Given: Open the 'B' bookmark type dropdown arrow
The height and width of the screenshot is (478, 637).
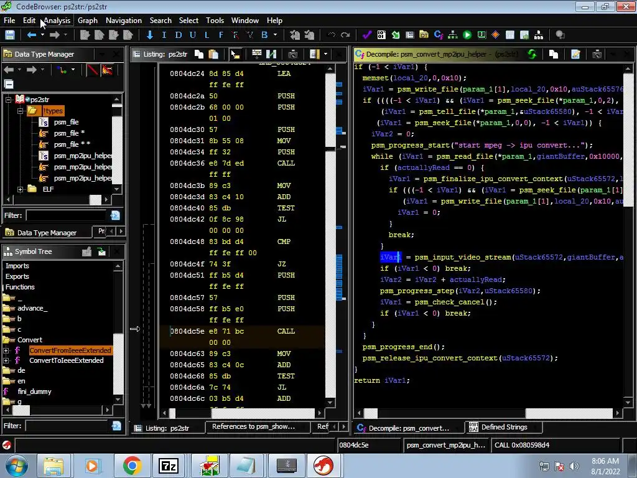Looking at the screenshot, I should coord(275,35).
